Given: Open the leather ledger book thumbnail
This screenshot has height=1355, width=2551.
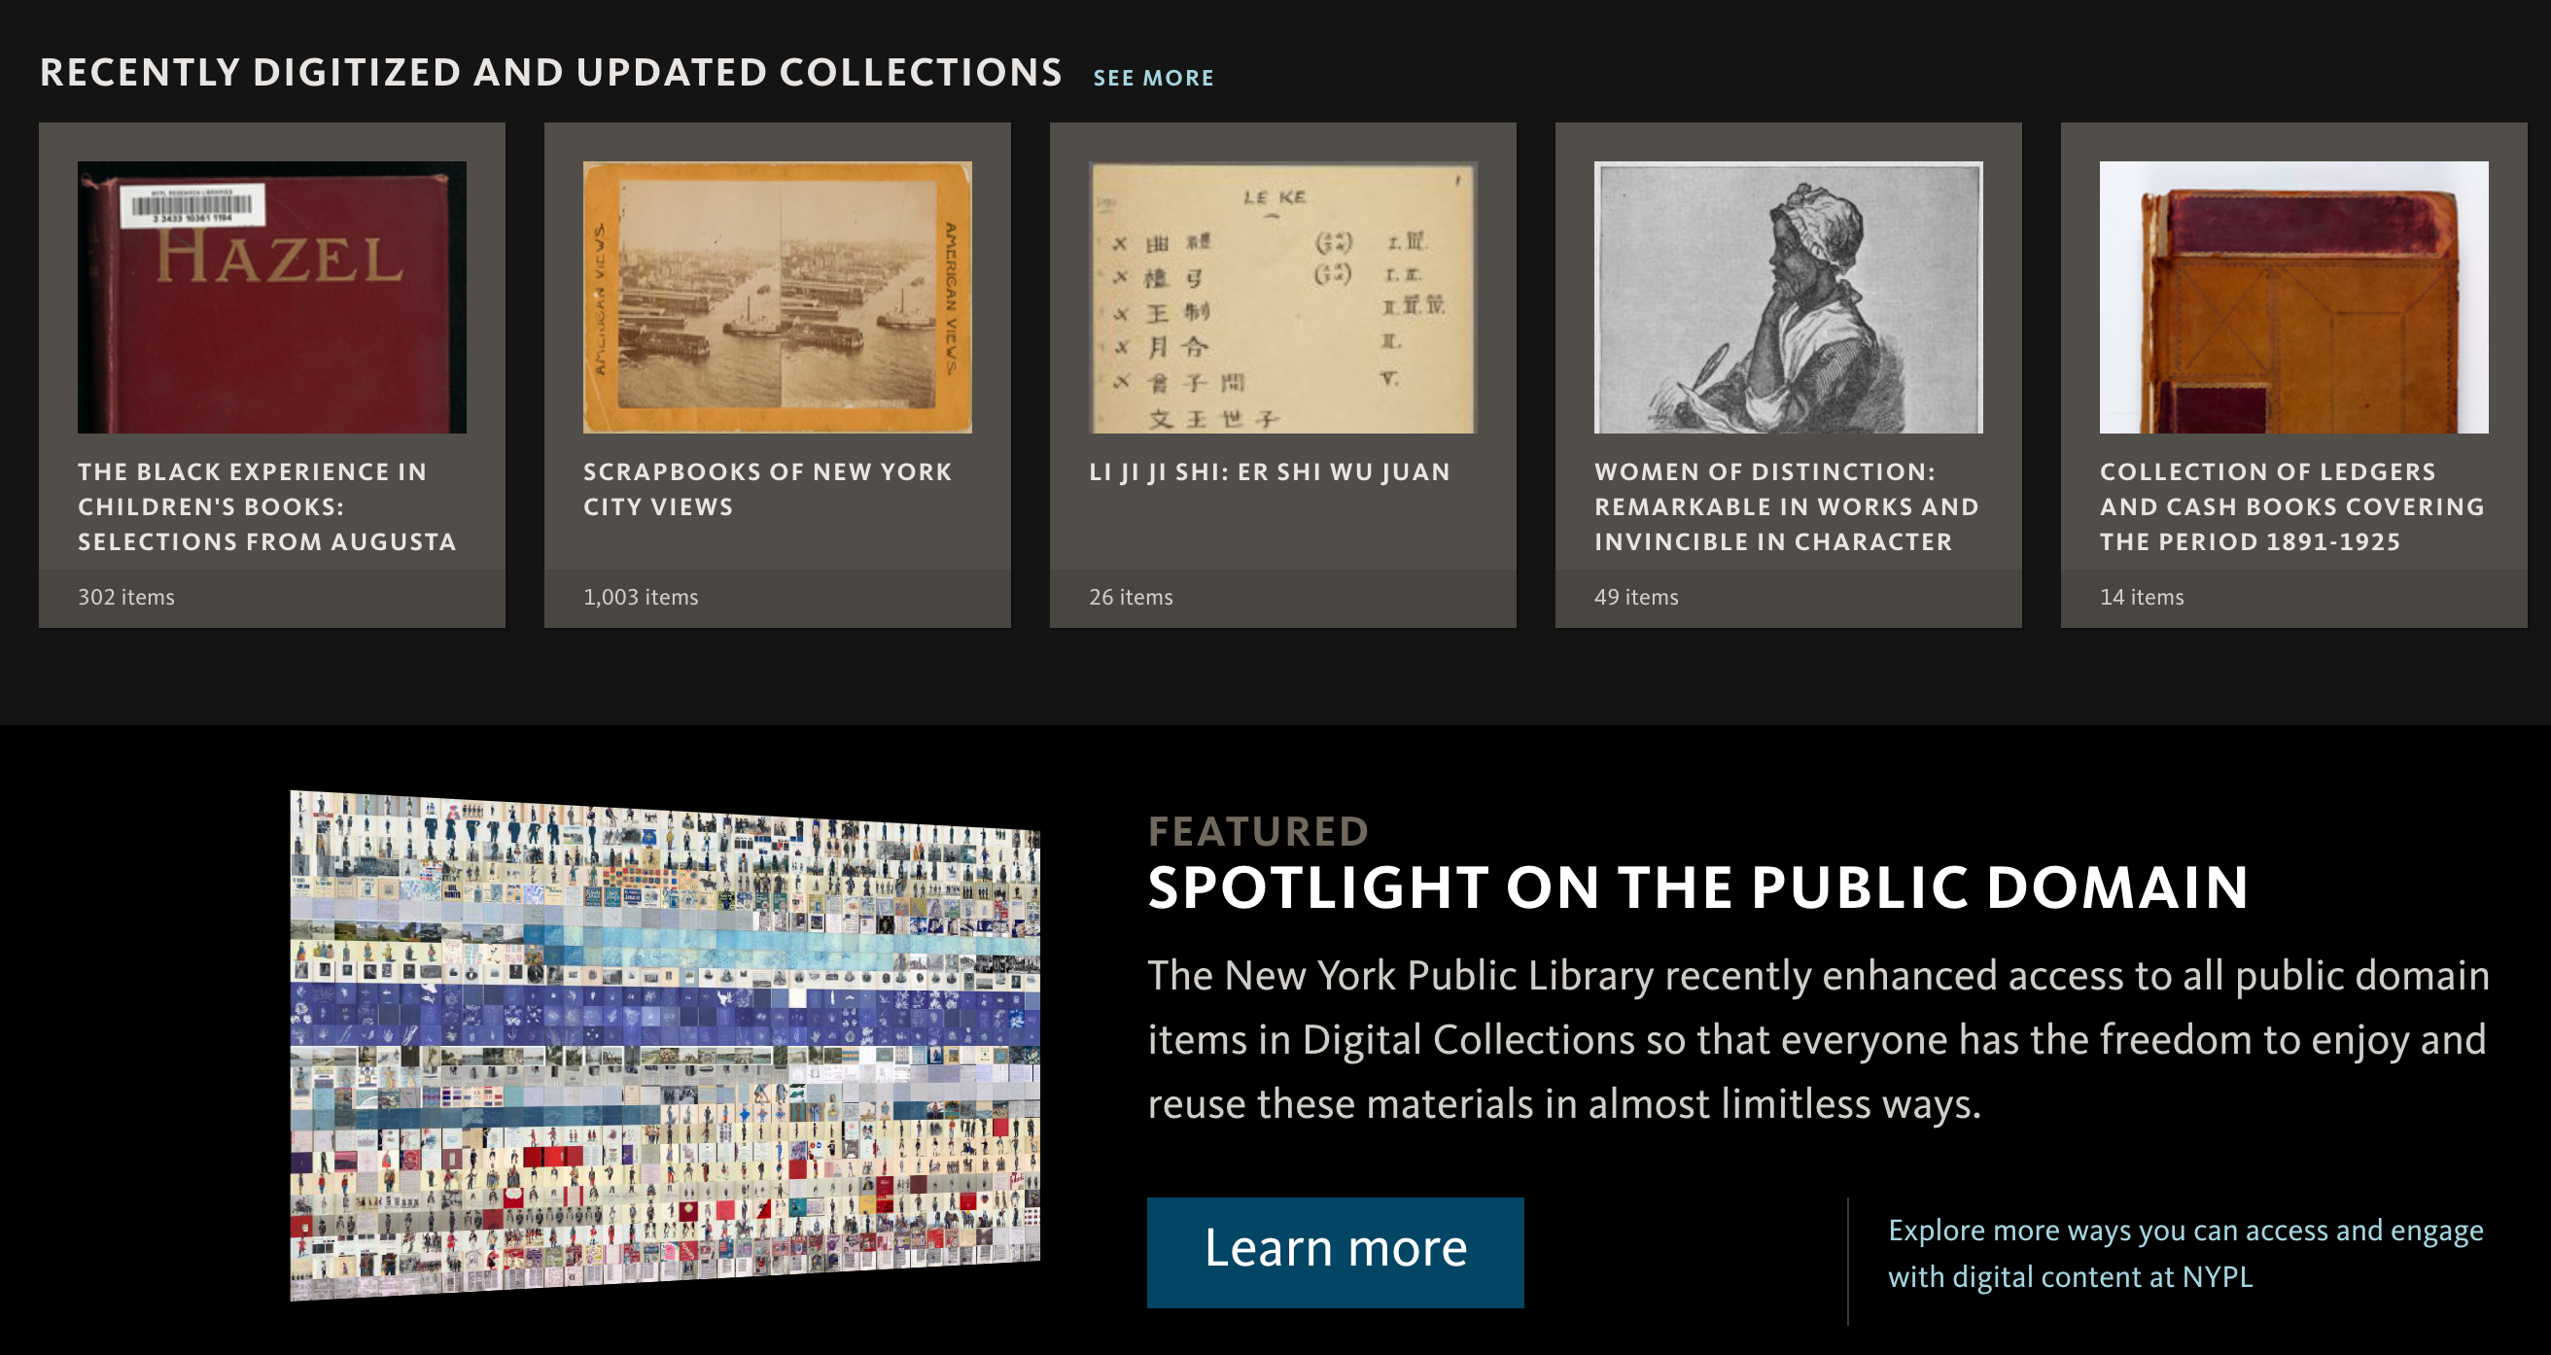Looking at the screenshot, I should (2292, 296).
